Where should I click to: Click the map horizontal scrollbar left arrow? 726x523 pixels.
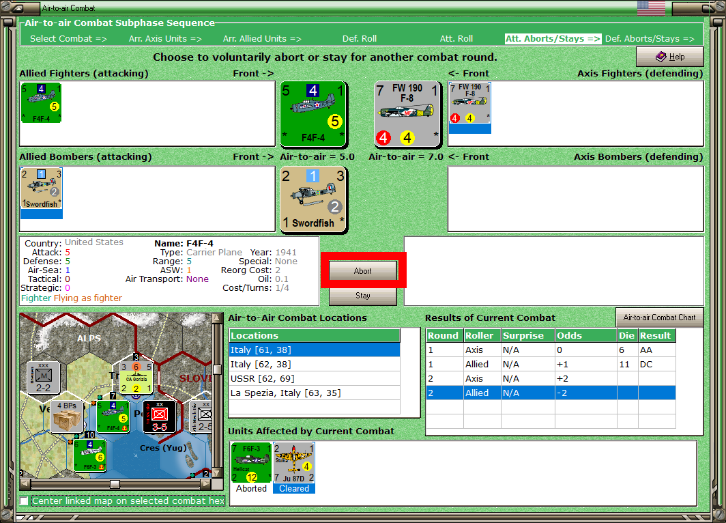coord(25,484)
